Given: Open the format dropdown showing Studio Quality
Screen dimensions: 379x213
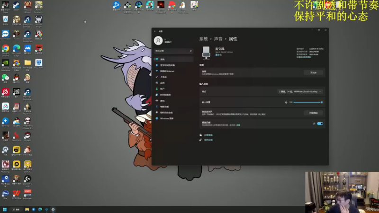Looking at the screenshot, I should (300, 91).
